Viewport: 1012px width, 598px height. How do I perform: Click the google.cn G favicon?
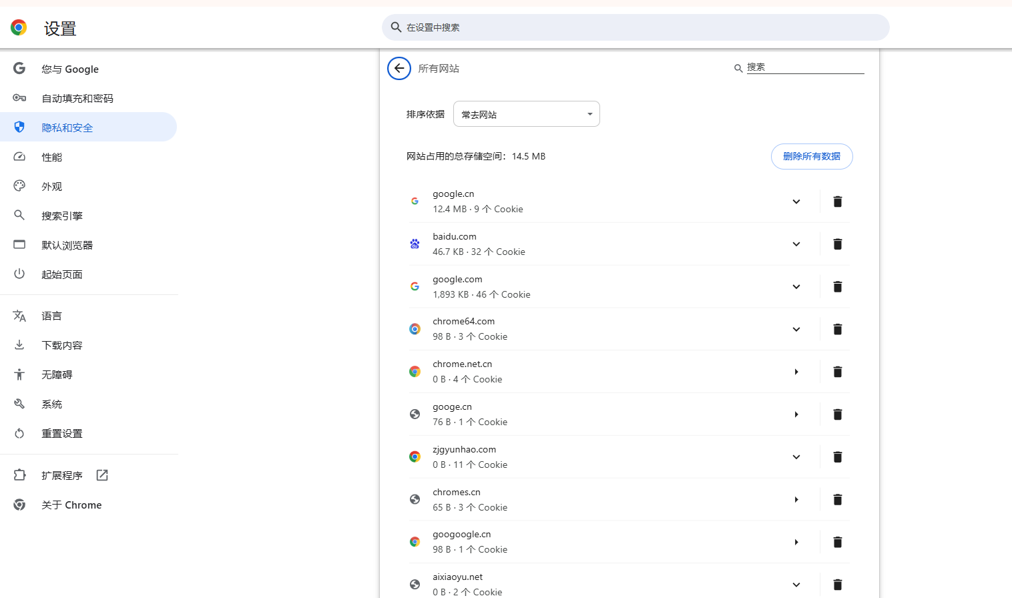415,202
